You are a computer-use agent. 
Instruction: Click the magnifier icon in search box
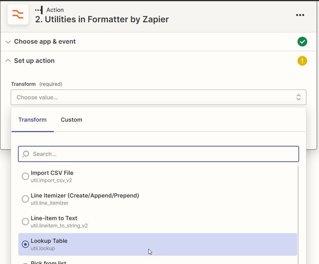26,154
